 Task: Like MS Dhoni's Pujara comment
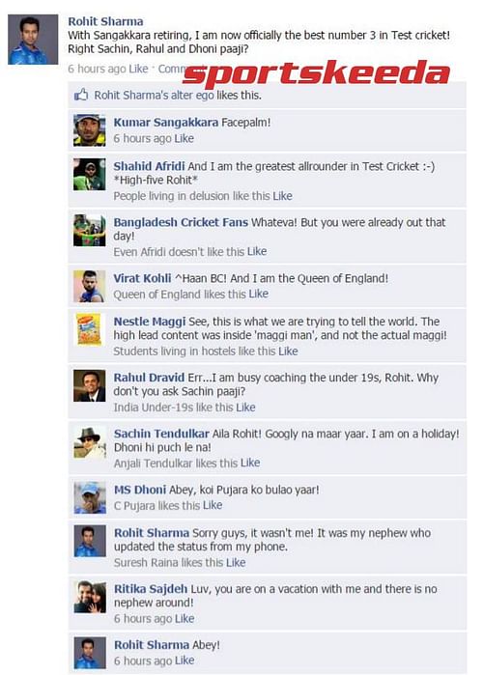(213, 505)
